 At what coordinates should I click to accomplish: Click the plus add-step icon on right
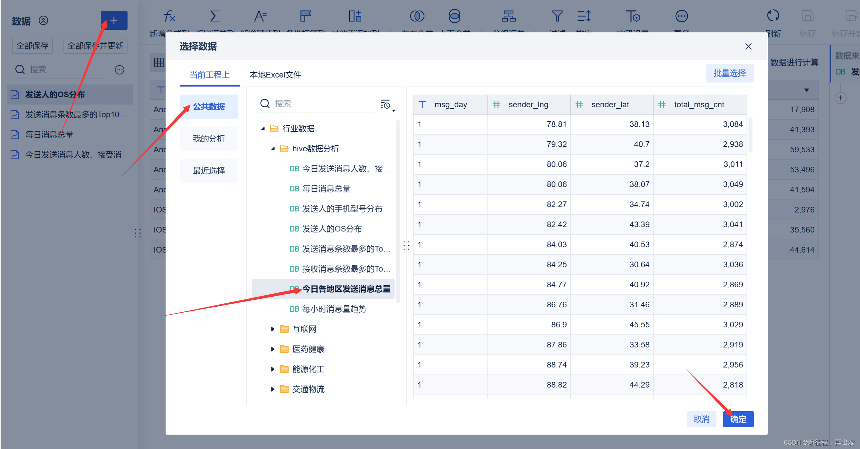pos(840,98)
